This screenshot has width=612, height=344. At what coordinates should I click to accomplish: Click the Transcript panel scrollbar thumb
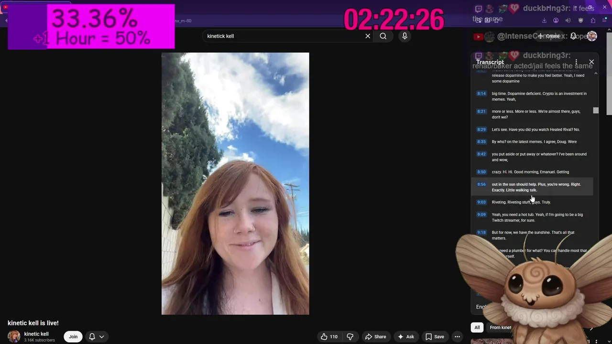[596, 110]
